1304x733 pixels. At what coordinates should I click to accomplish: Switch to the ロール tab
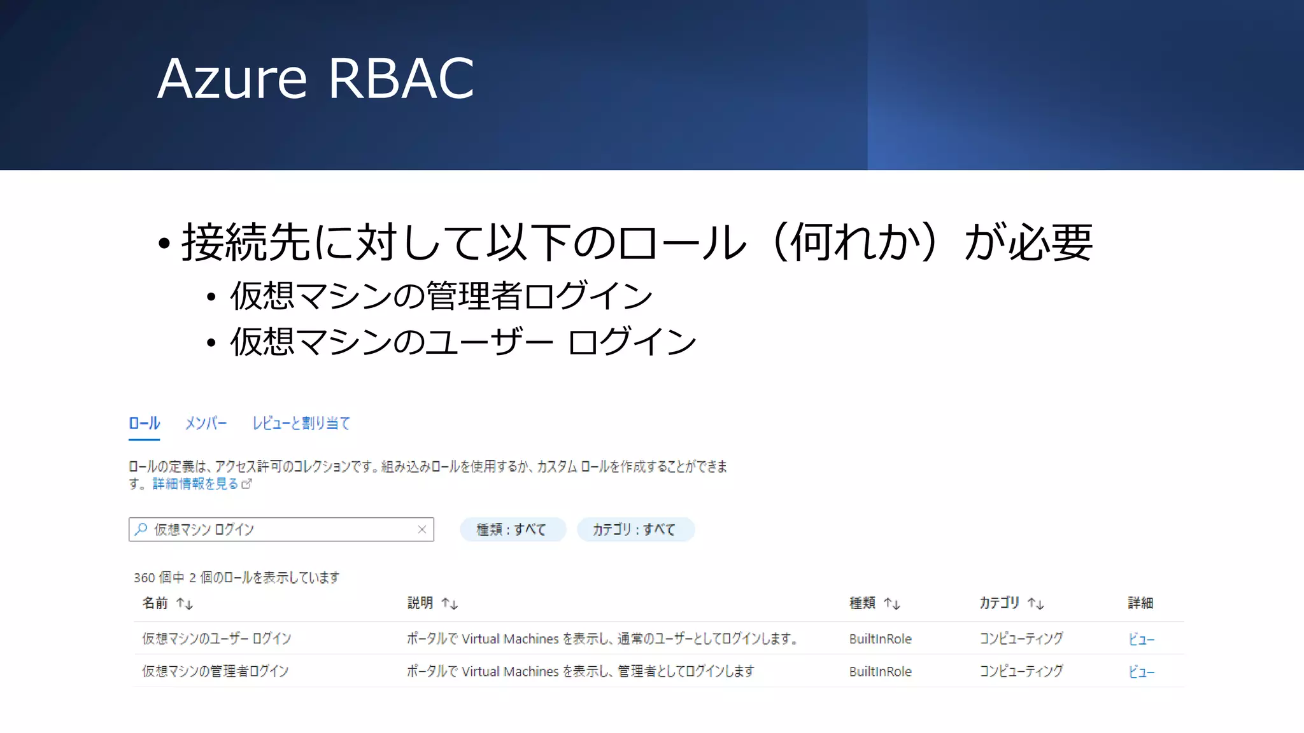[x=144, y=423]
